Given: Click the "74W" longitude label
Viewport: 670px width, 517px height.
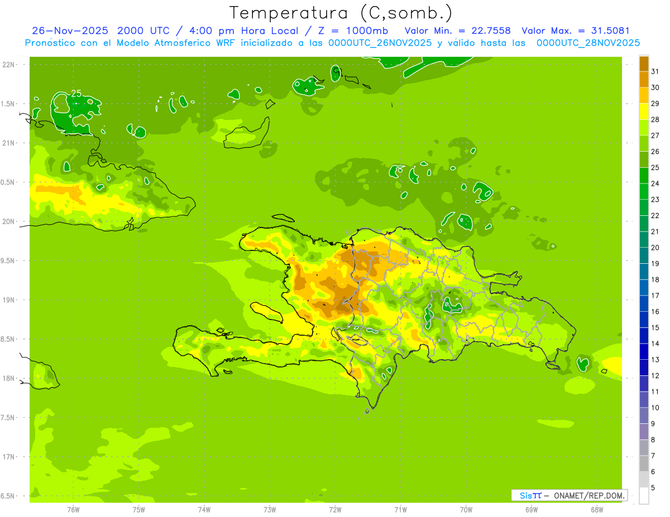Looking at the screenshot, I should tap(204, 510).
